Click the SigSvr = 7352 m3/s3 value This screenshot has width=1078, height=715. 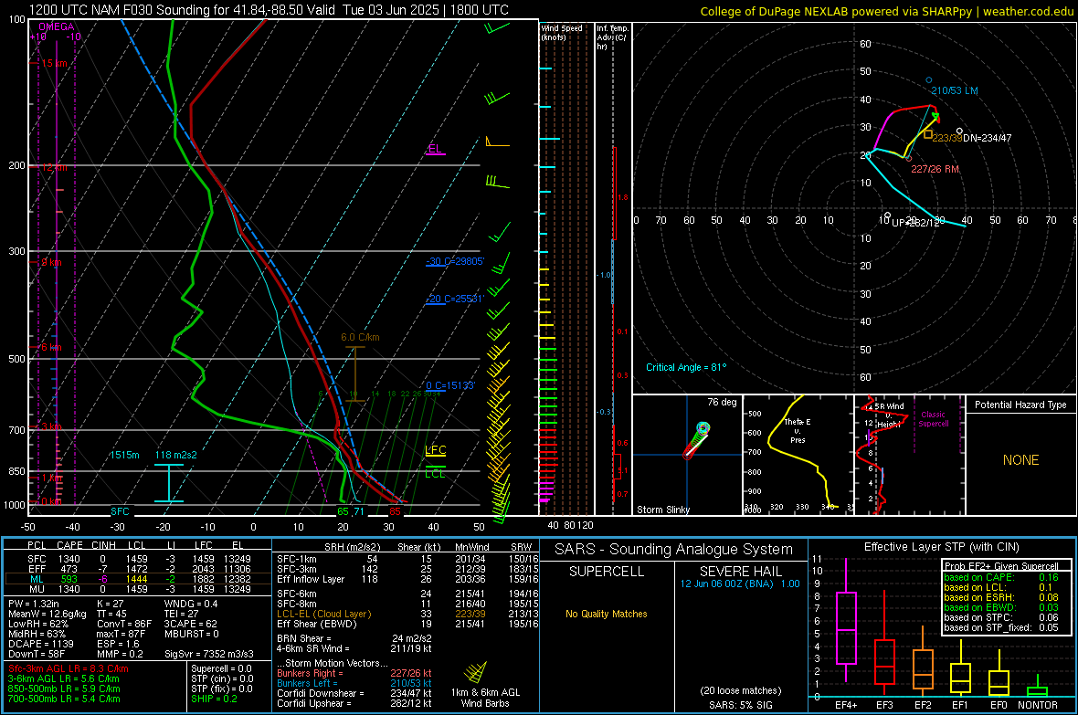point(209,654)
